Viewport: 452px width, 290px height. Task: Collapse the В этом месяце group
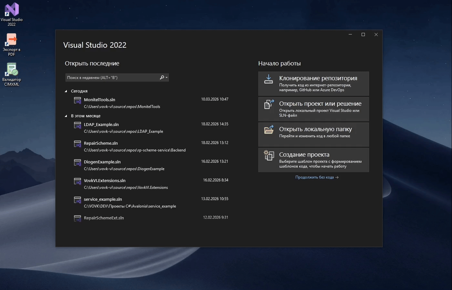66,116
